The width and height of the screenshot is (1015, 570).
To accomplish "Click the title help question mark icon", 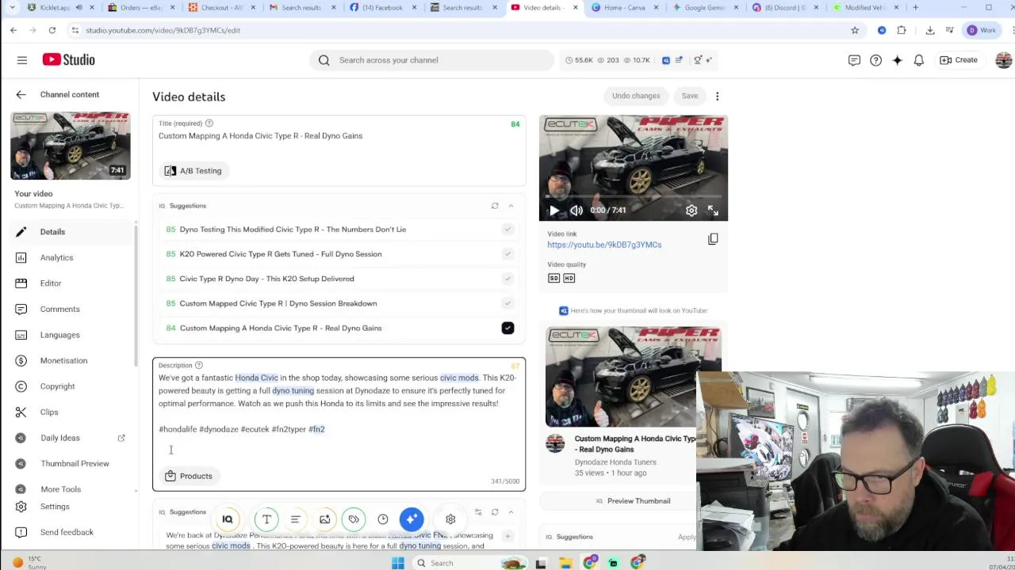I will point(209,123).
